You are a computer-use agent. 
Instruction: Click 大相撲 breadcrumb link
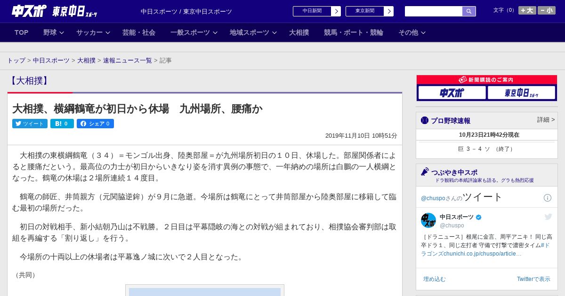pyautogui.click(x=86, y=61)
